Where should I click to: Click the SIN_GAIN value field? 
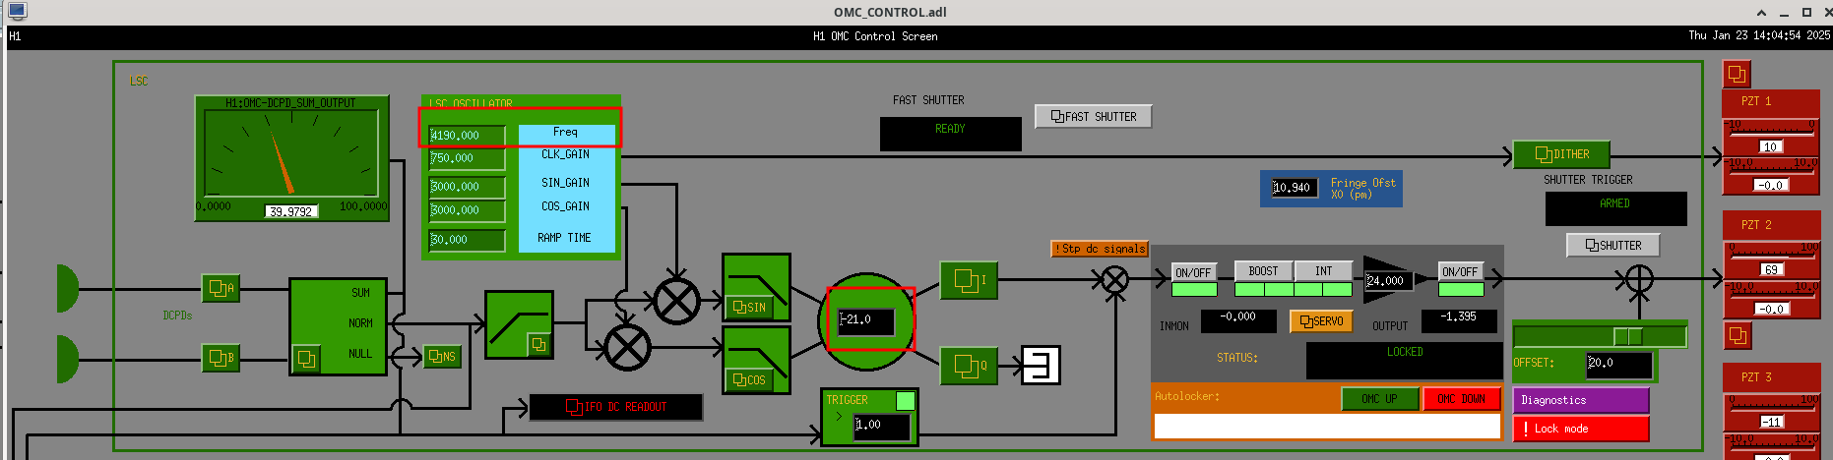pos(468,187)
